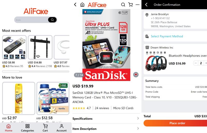Toggle the heart favorite button on the SanDisk image
Screen dimensions: 207x133
(136, 75)
